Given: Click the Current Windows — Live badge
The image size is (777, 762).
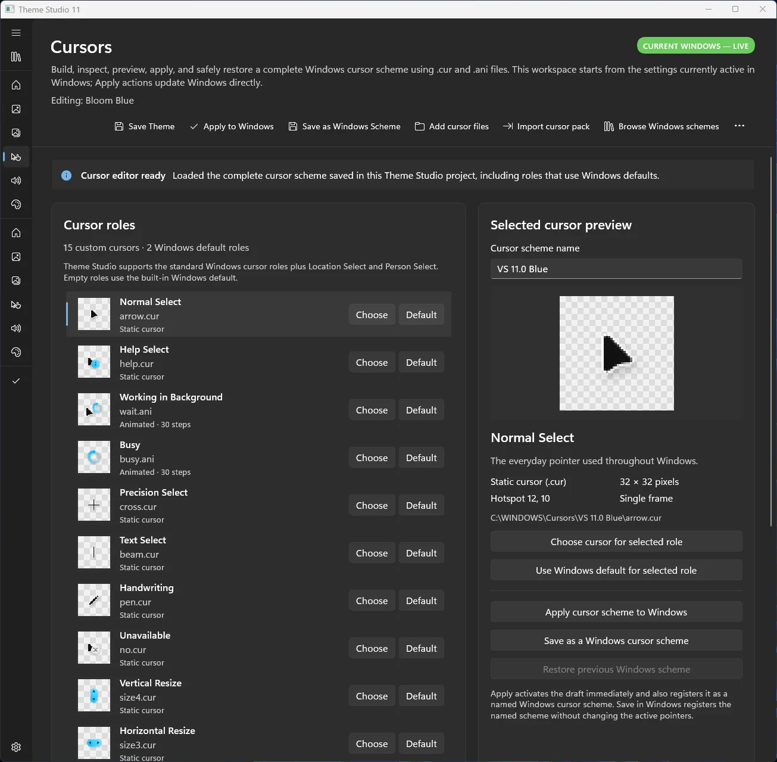Looking at the screenshot, I should pos(696,46).
